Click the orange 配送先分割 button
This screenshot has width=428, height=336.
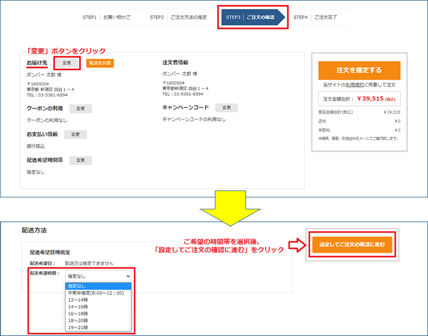point(100,63)
